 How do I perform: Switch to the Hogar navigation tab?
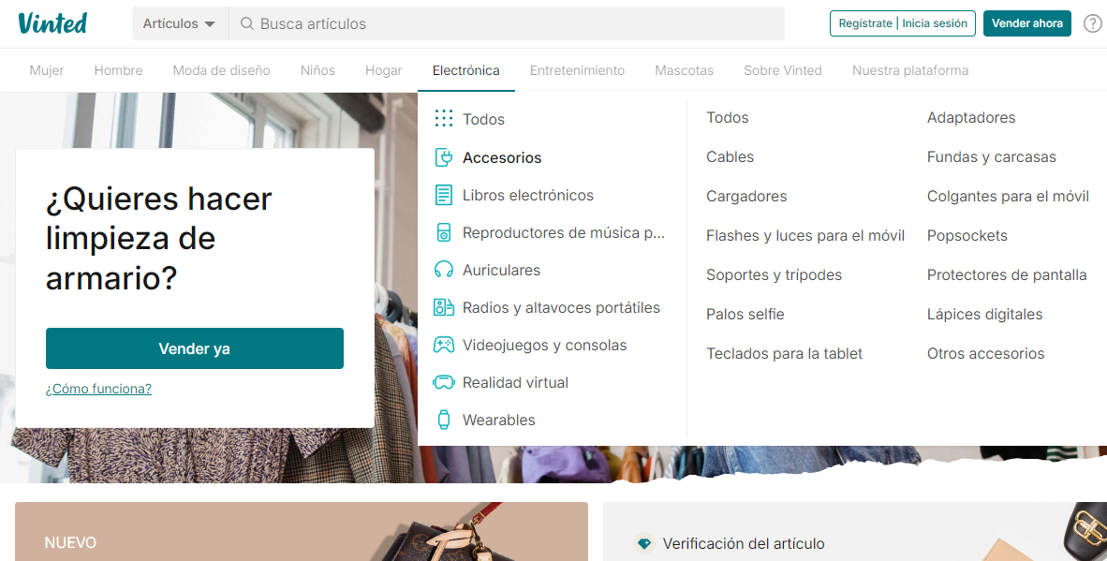pos(383,69)
